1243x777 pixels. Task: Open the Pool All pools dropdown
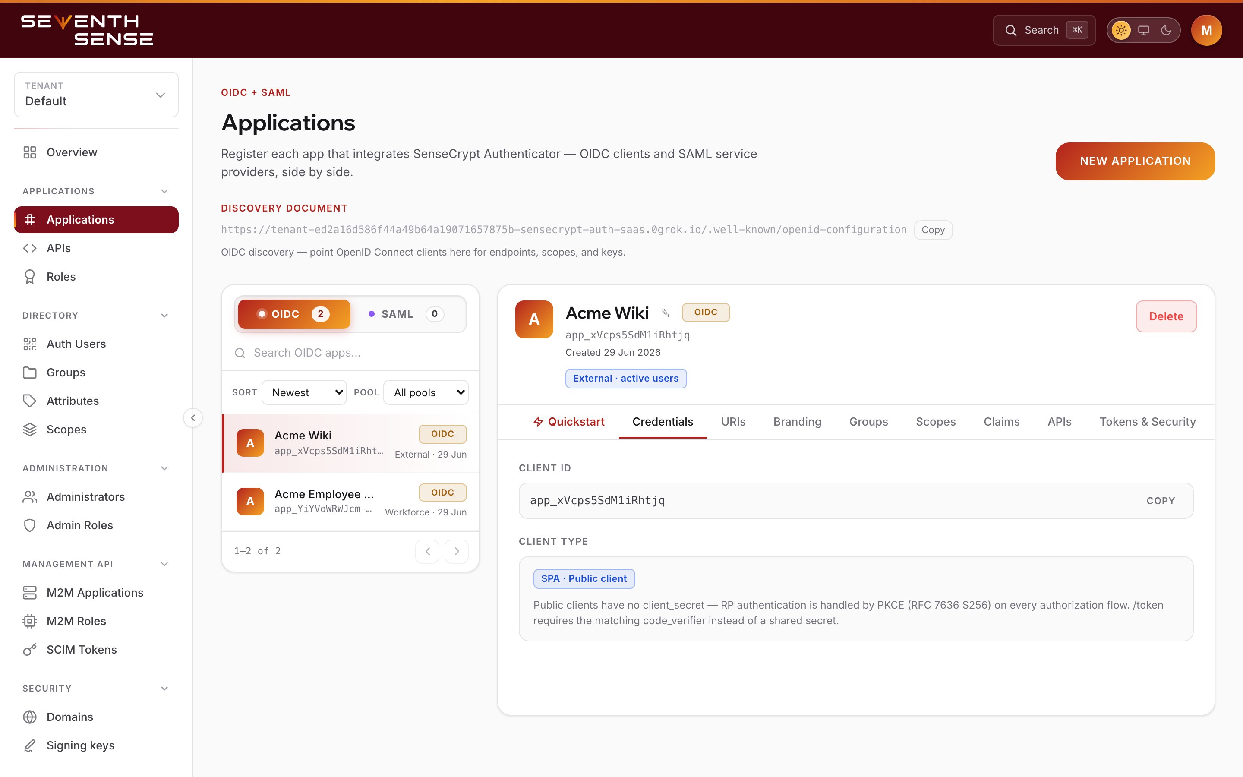pos(426,393)
